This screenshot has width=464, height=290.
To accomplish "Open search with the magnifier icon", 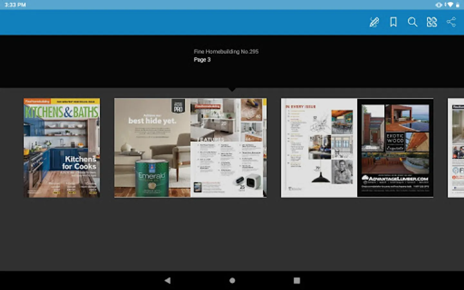I will click(x=412, y=22).
